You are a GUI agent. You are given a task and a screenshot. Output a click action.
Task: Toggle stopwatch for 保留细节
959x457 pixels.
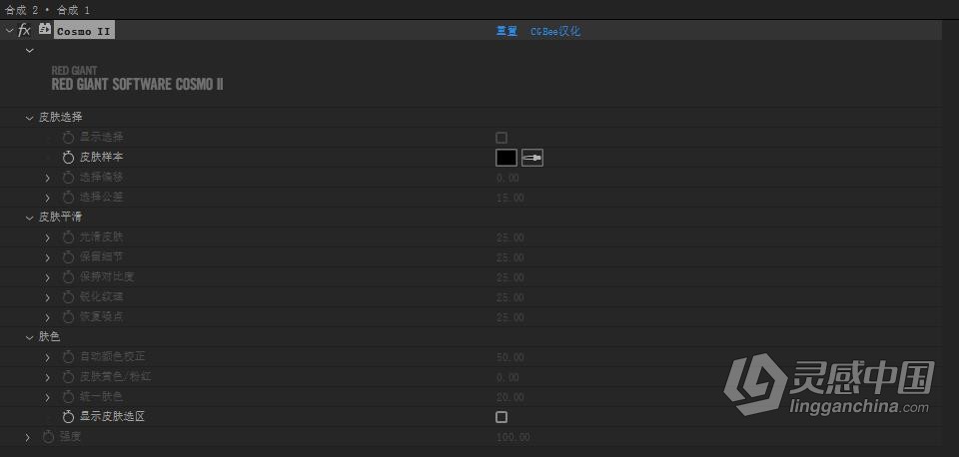[x=69, y=257]
